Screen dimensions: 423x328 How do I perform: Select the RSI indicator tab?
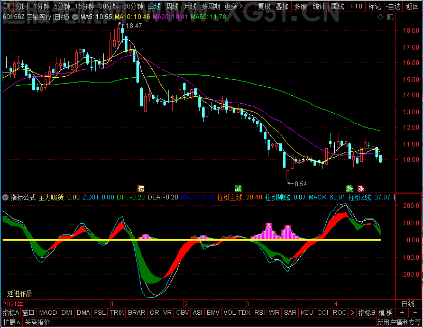pyautogui.click(x=260, y=313)
